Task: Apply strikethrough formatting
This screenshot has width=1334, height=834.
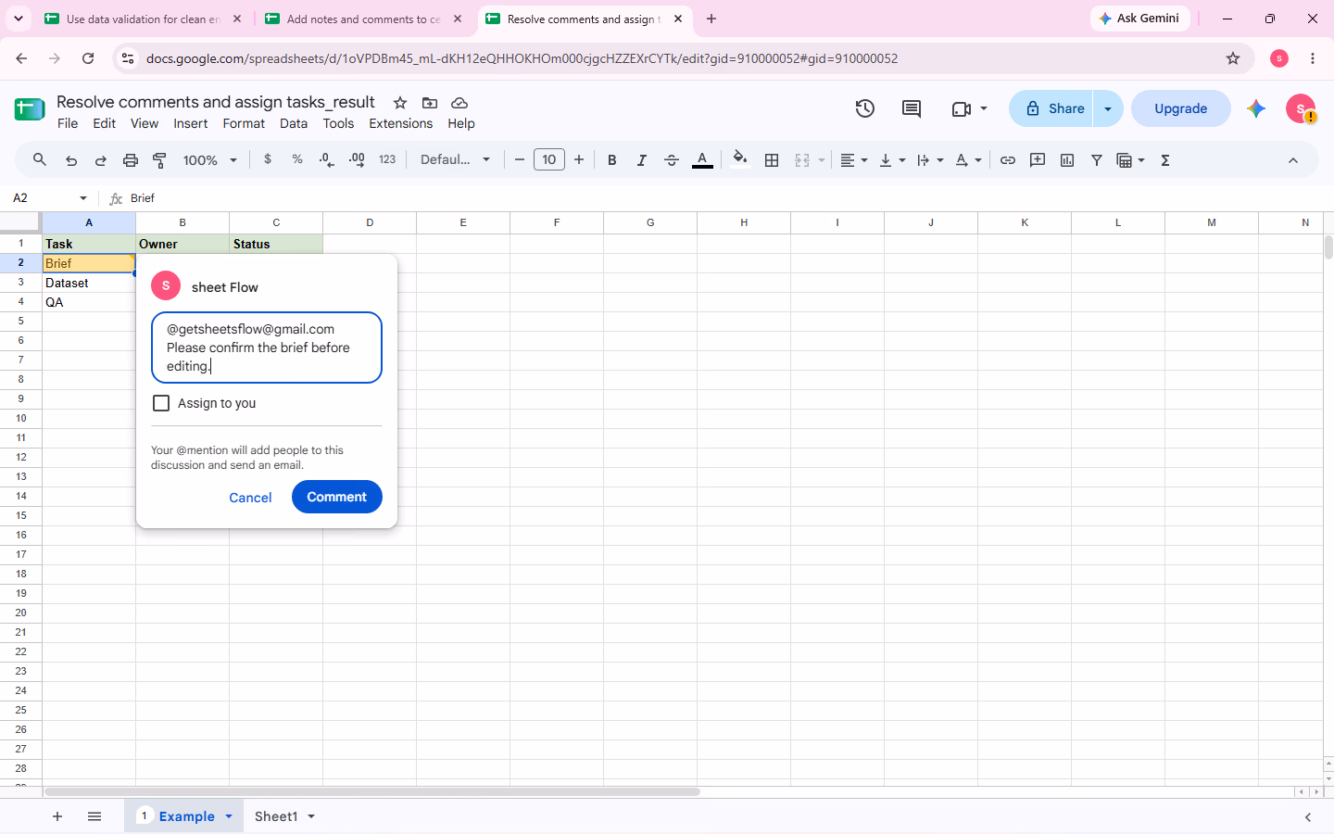Action: click(x=672, y=160)
